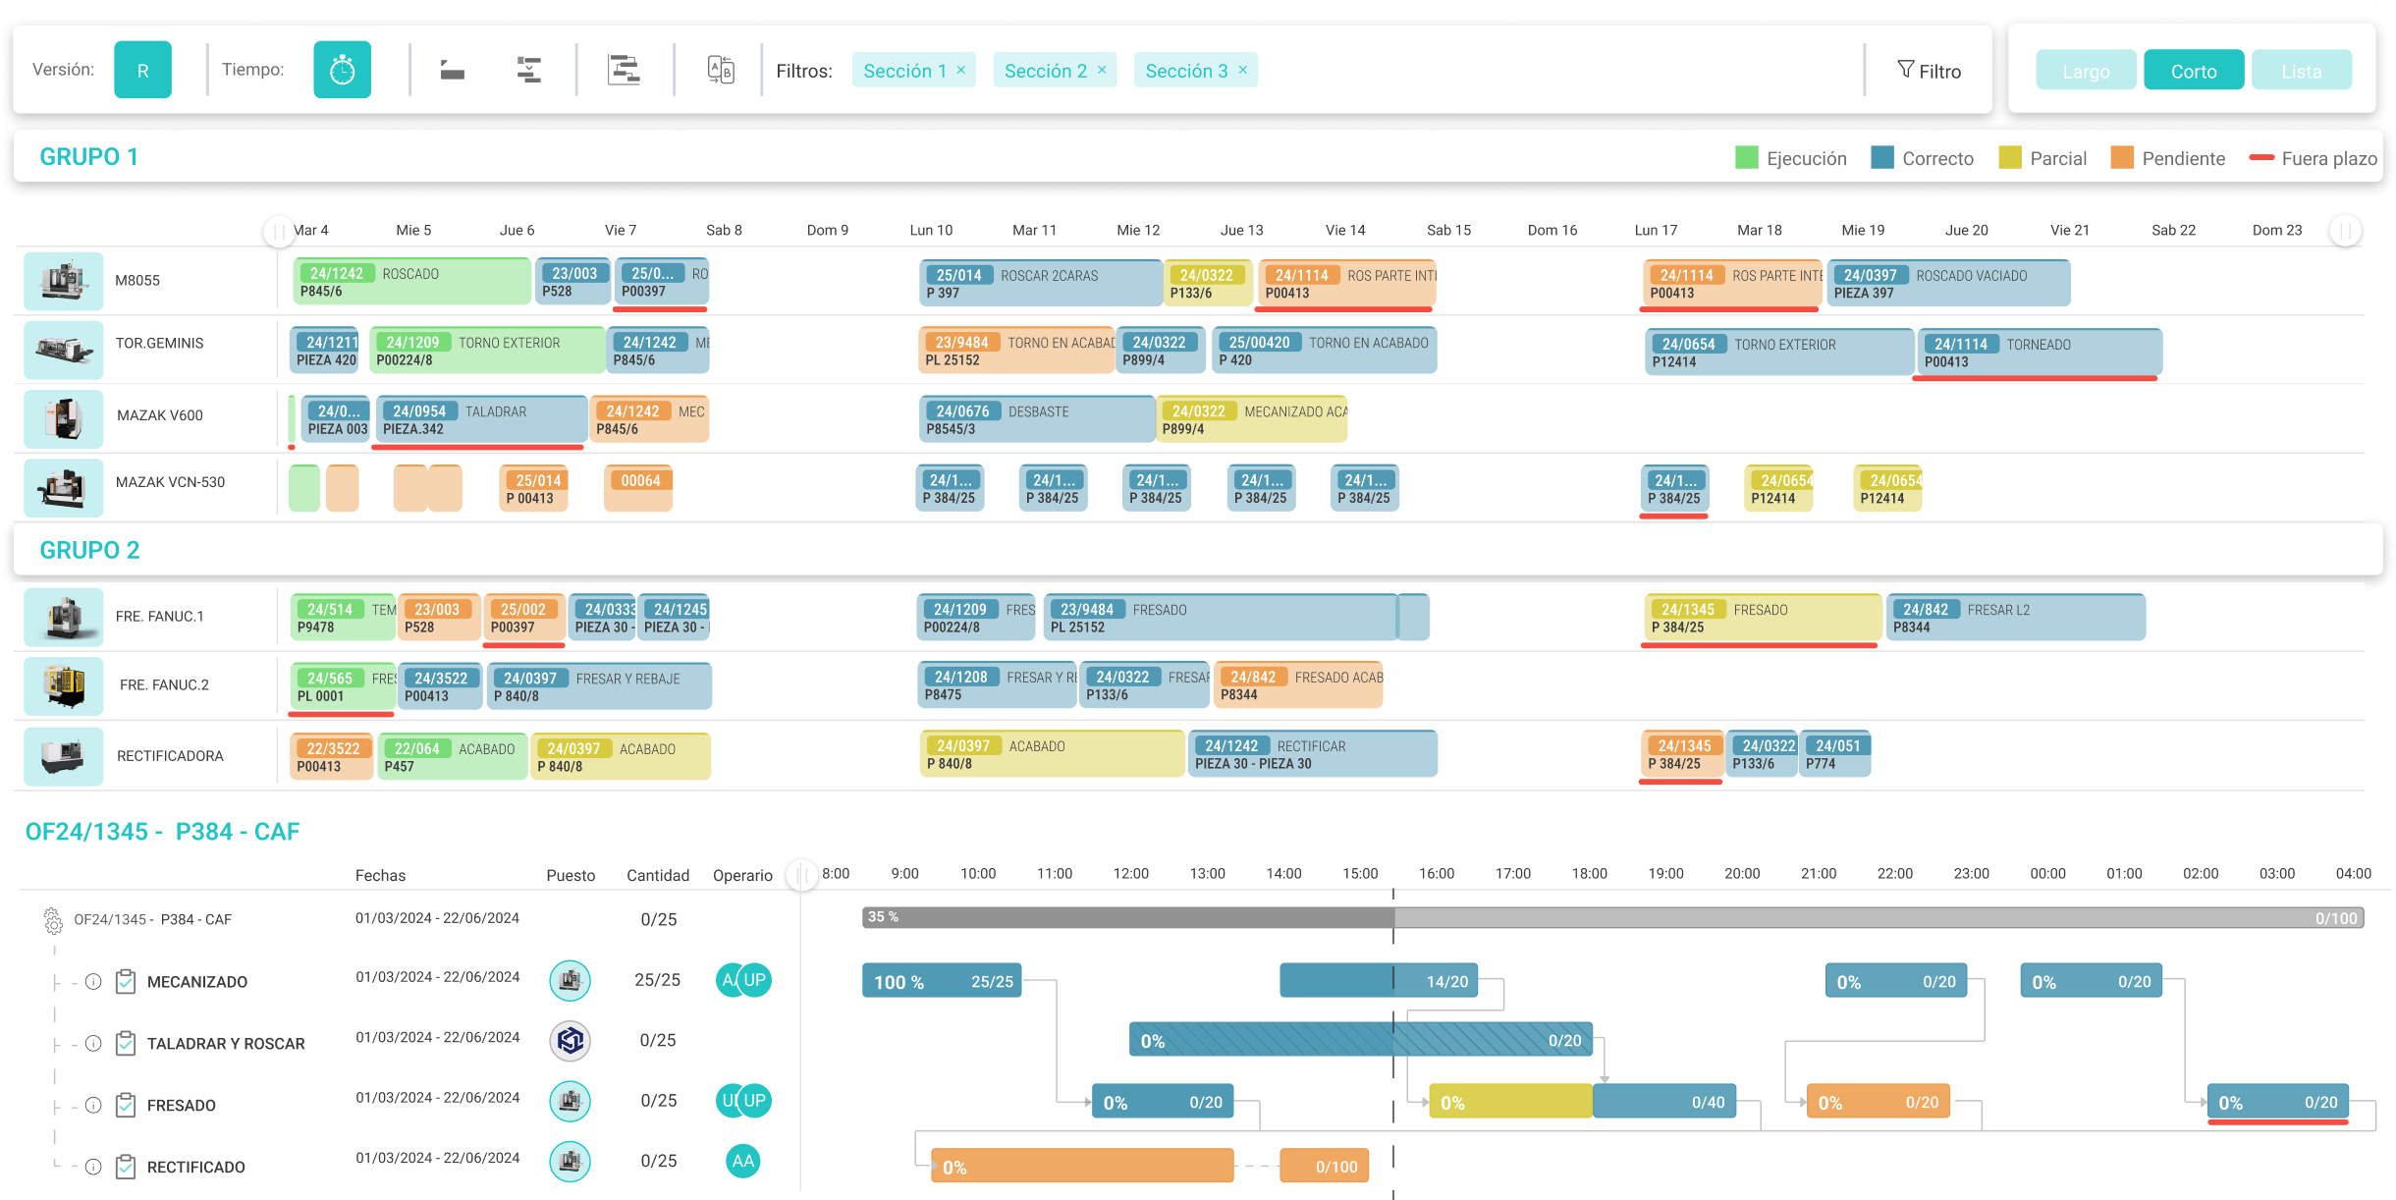Click the Gantt hierarchy layout icon
The width and height of the screenshot is (2396, 1200).
click(624, 71)
